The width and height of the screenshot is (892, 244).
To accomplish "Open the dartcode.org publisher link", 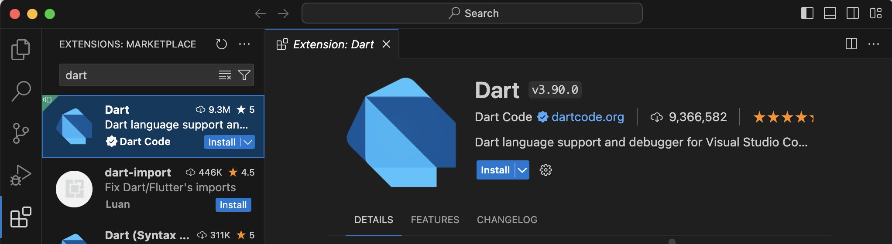I will (588, 117).
